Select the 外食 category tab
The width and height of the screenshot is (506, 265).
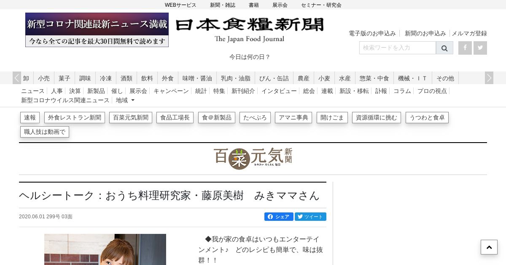pyautogui.click(x=168, y=78)
